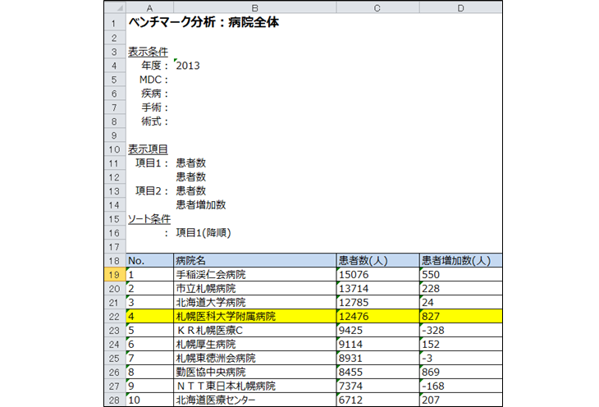Select patient count cell 15076

(x=377, y=275)
